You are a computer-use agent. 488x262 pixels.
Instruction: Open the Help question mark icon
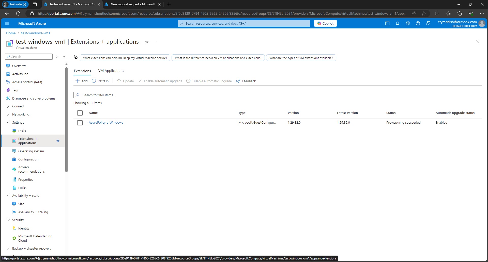tap(418, 23)
